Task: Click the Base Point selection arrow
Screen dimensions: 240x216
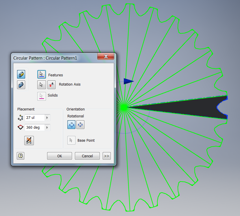Action: (x=71, y=140)
